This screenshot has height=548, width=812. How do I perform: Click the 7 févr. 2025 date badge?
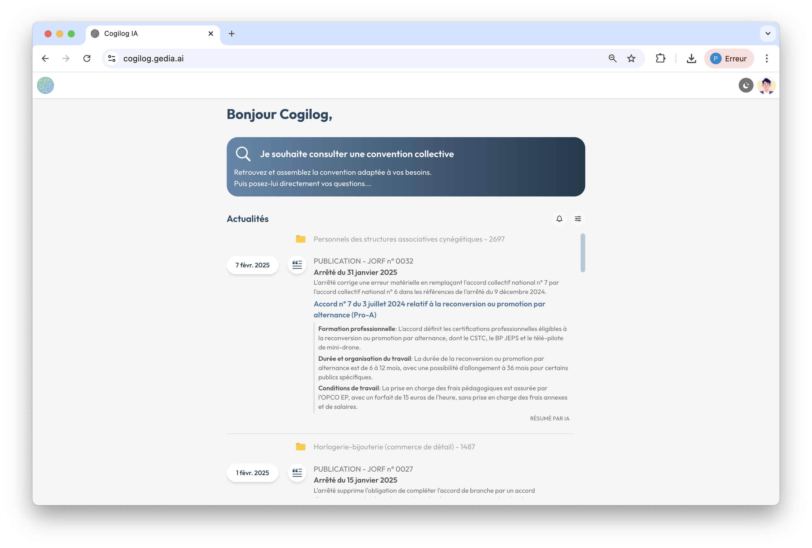pos(252,265)
